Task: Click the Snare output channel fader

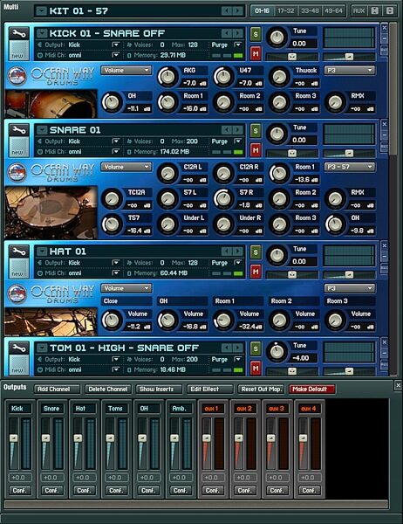Action: [45, 438]
